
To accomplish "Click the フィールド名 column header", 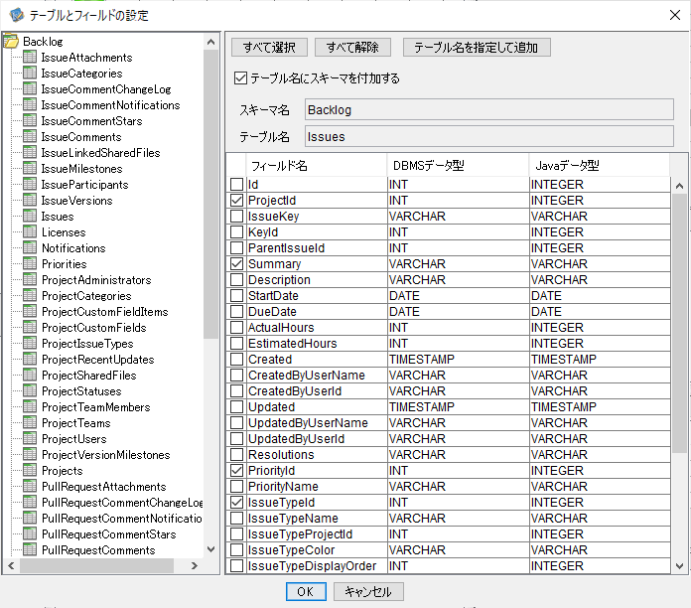I will coord(316,165).
